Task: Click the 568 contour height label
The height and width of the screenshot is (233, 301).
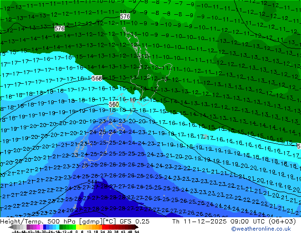Action: [x=97, y=78]
